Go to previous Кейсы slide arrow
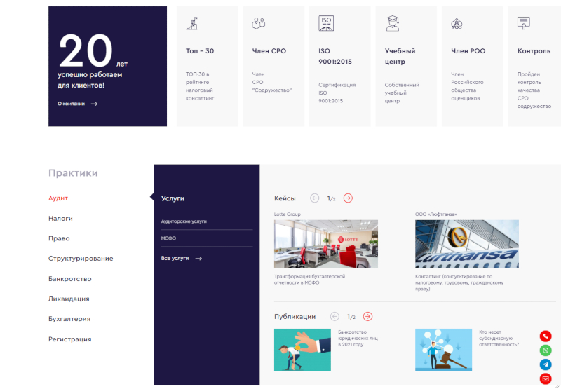 point(314,198)
